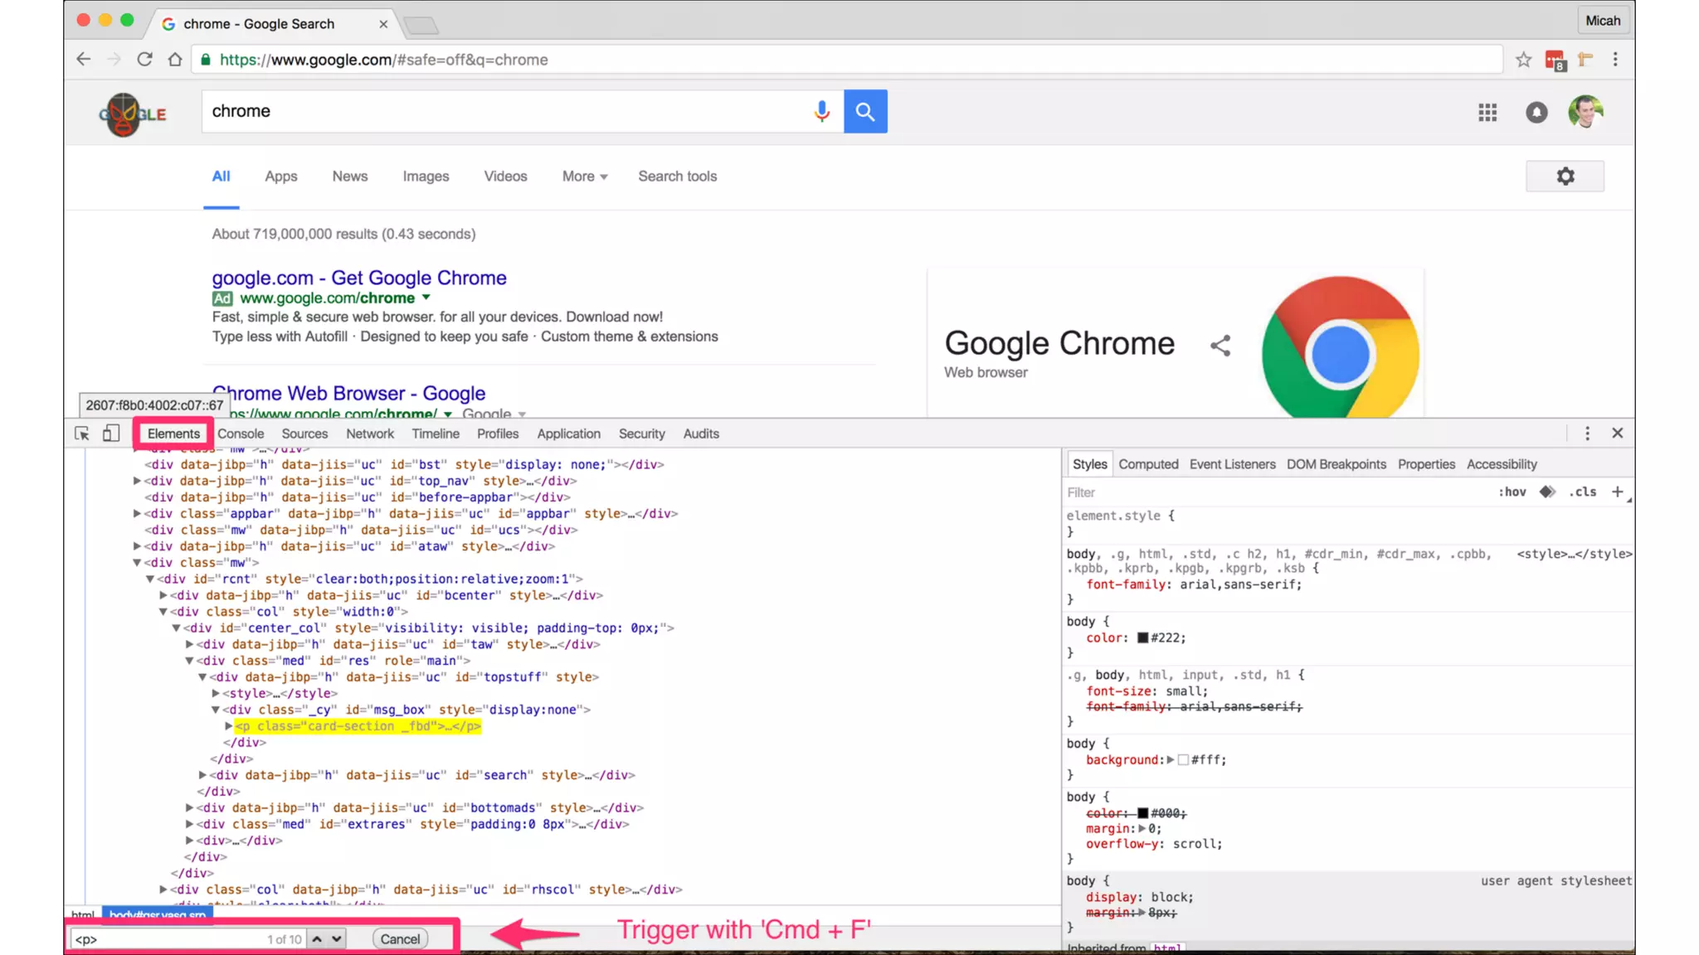The image size is (1699, 955).
Task: Switch to the Network devtools tab
Action: (370, 434)
